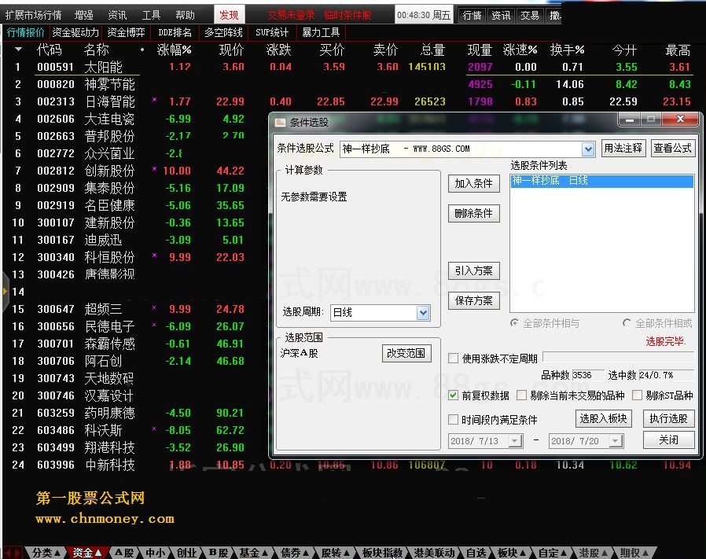This screenshot has width=706, height=559.
Task: Sort by 换手% column header
Action: (x=568, y=50)
